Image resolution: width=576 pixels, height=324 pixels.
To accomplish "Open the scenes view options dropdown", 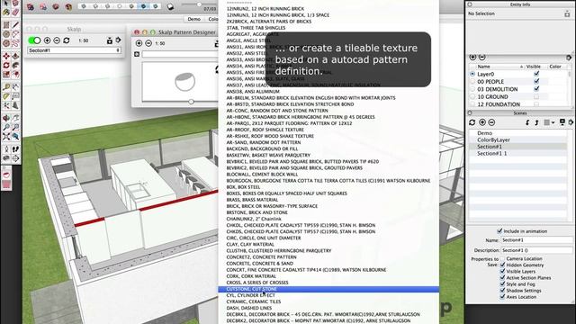I will click(x=548, y=122).
